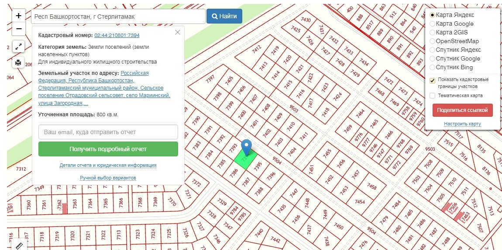The height and width of the screenshot is (250, 502).
Task: Click map parcel labeled 7435
Action: (x=282, y=209)
